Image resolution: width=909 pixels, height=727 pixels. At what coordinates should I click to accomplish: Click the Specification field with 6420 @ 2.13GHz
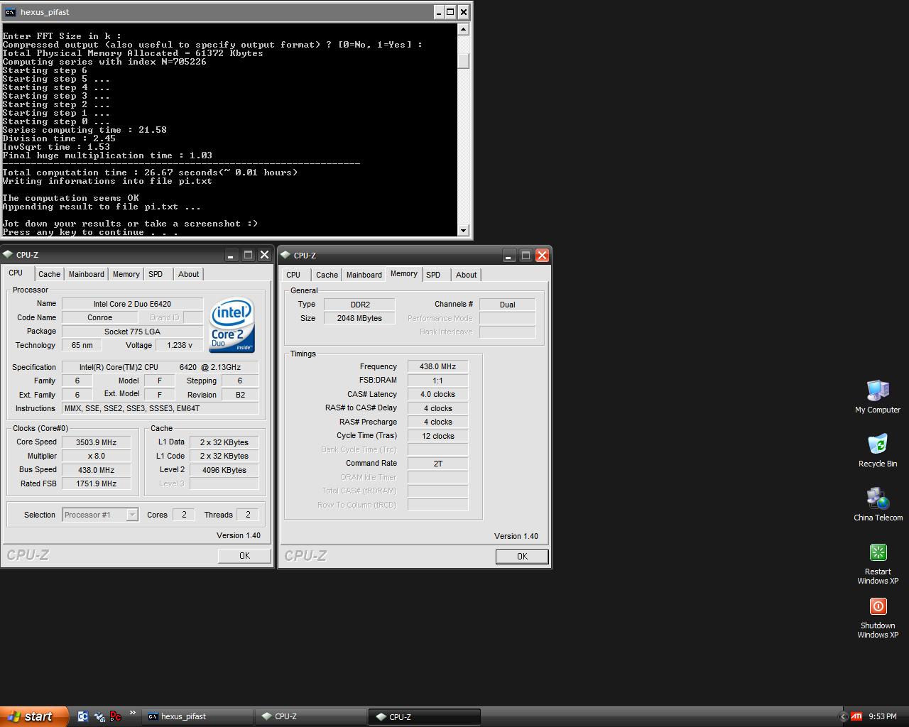pos(160,367)
